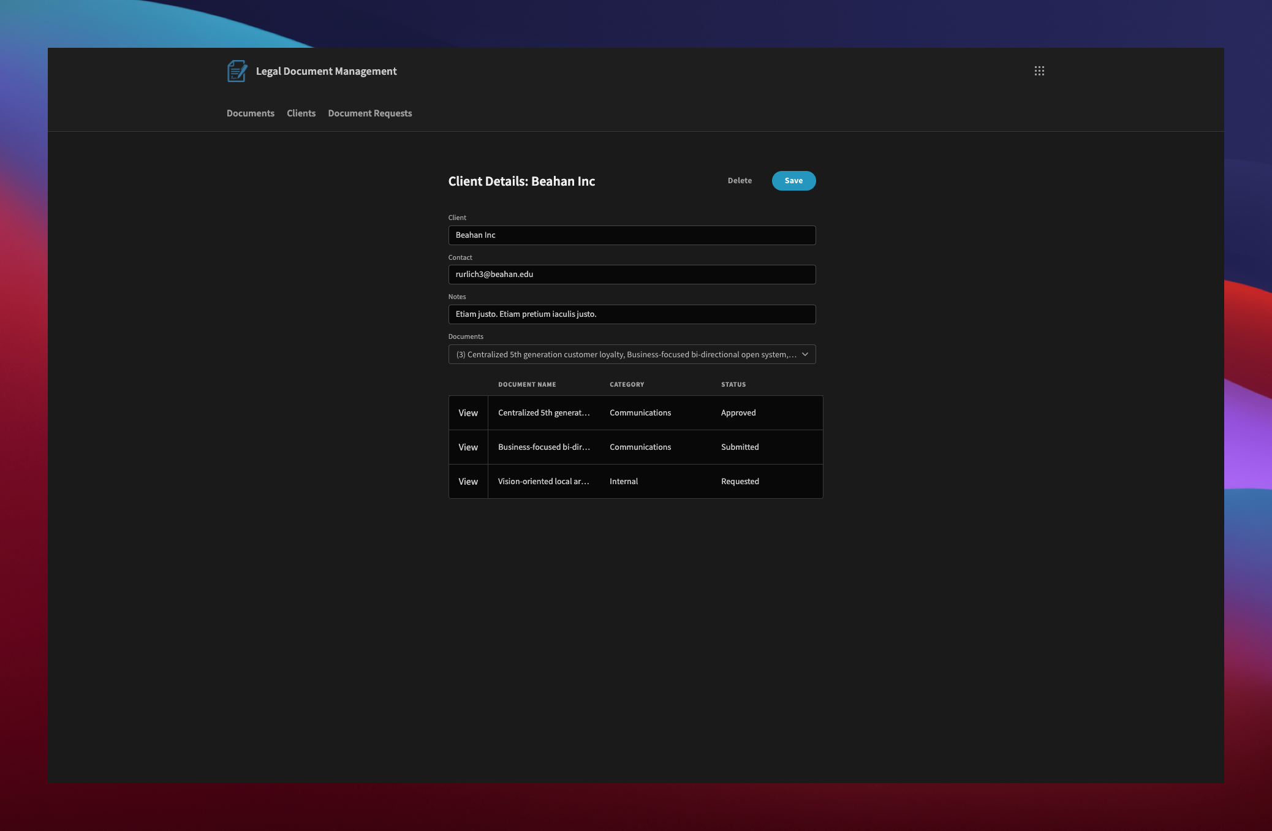The width and height of the screenshot is (1272, 831).
Task: Select the Notes text field
Action: click(631, 314)
